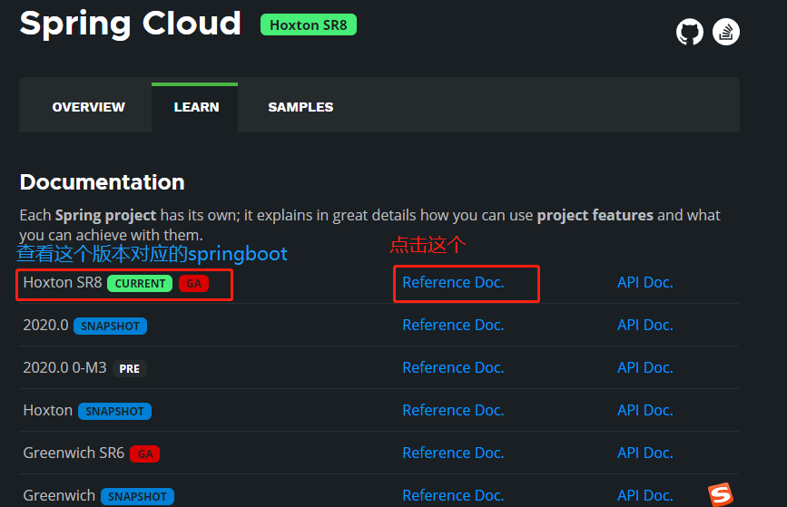
Task: Click the Greenwich SR6 version name
Action: pos(74,453)
